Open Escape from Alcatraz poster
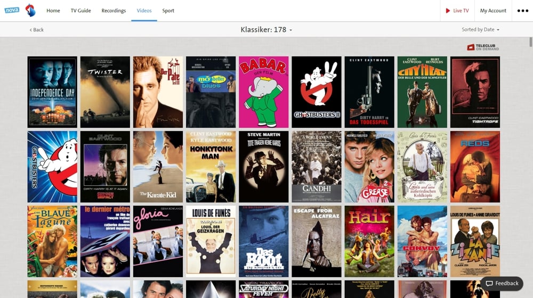 pyautogui.click(x=317, y=241)
